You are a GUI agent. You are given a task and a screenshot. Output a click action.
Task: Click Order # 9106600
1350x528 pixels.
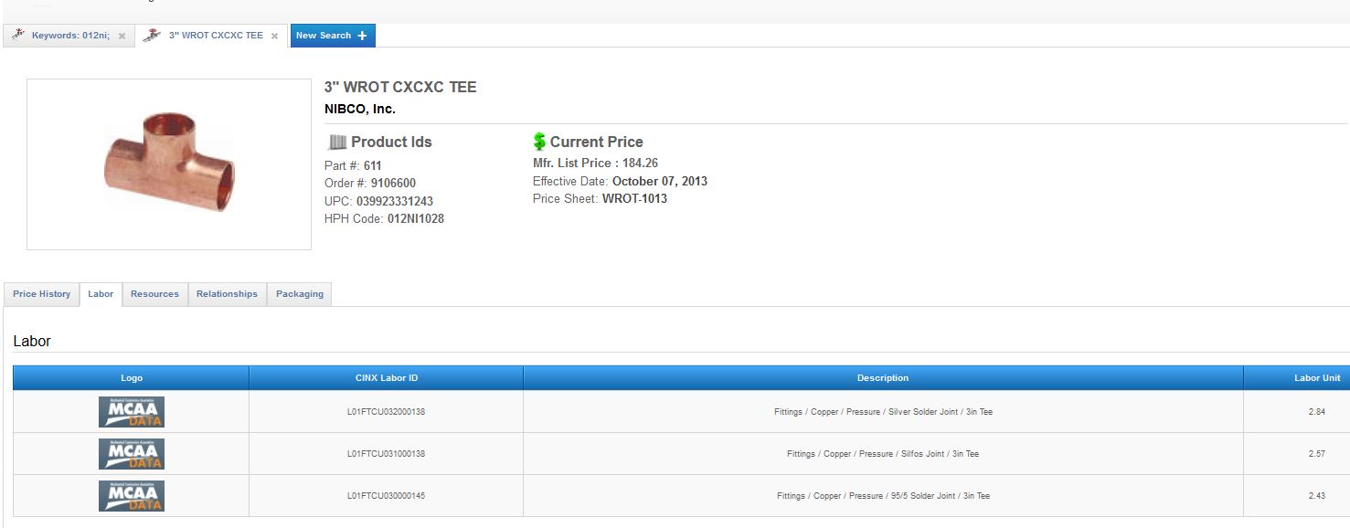[x=370, y=184]
